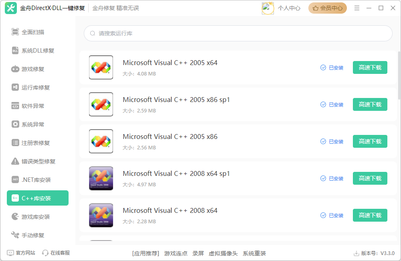401x261 pixels.
Task: Click the vertical scrollbar of library list
Action: (x=399, y=75)
